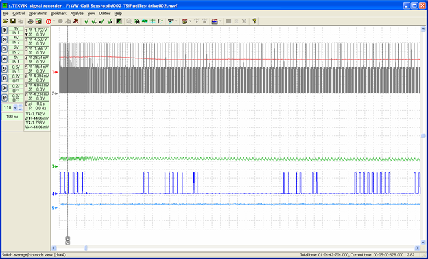Toggle channel 3 button
Viewport: 428px width, 259px height.
(5, 50)
